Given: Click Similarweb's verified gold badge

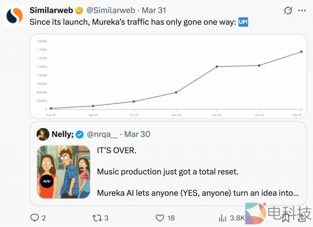Looking at the screenshot, I should (79, 11).
